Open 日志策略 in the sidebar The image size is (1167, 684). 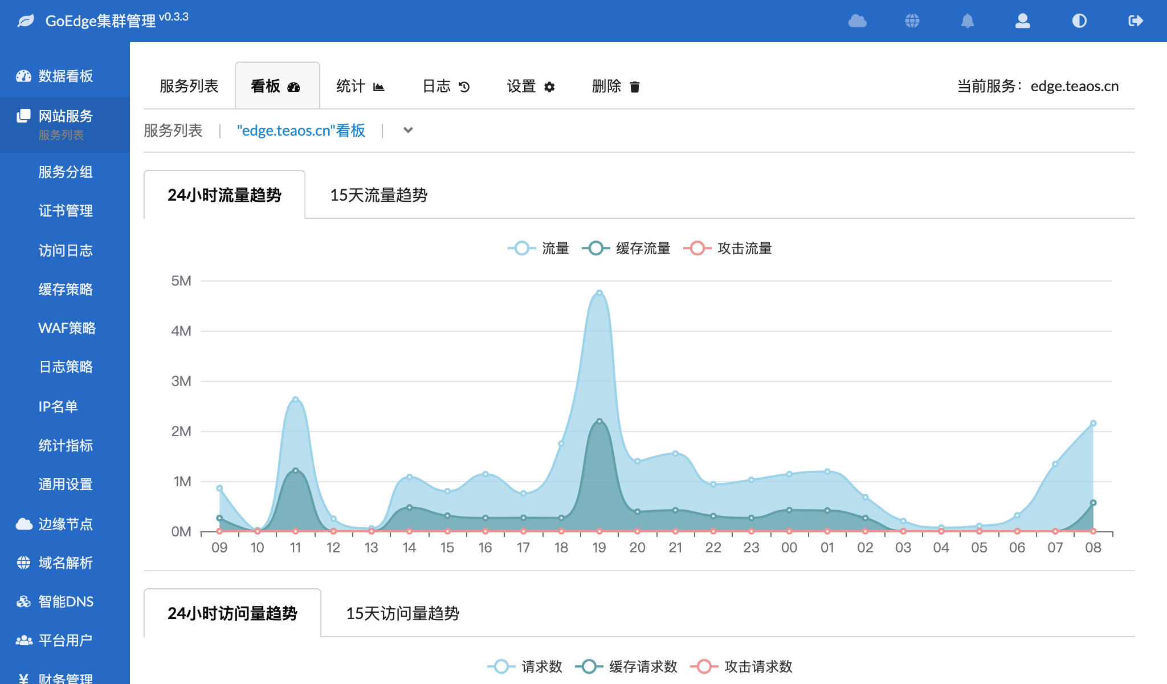65,367
